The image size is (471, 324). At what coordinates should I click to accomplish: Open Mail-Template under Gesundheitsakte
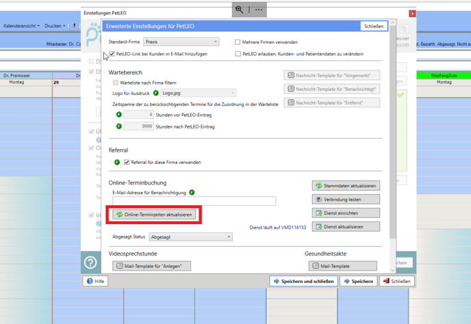click(x=343, y=266)
